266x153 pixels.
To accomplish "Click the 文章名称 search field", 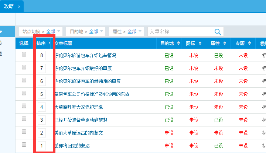I will [x=180, y=32].
